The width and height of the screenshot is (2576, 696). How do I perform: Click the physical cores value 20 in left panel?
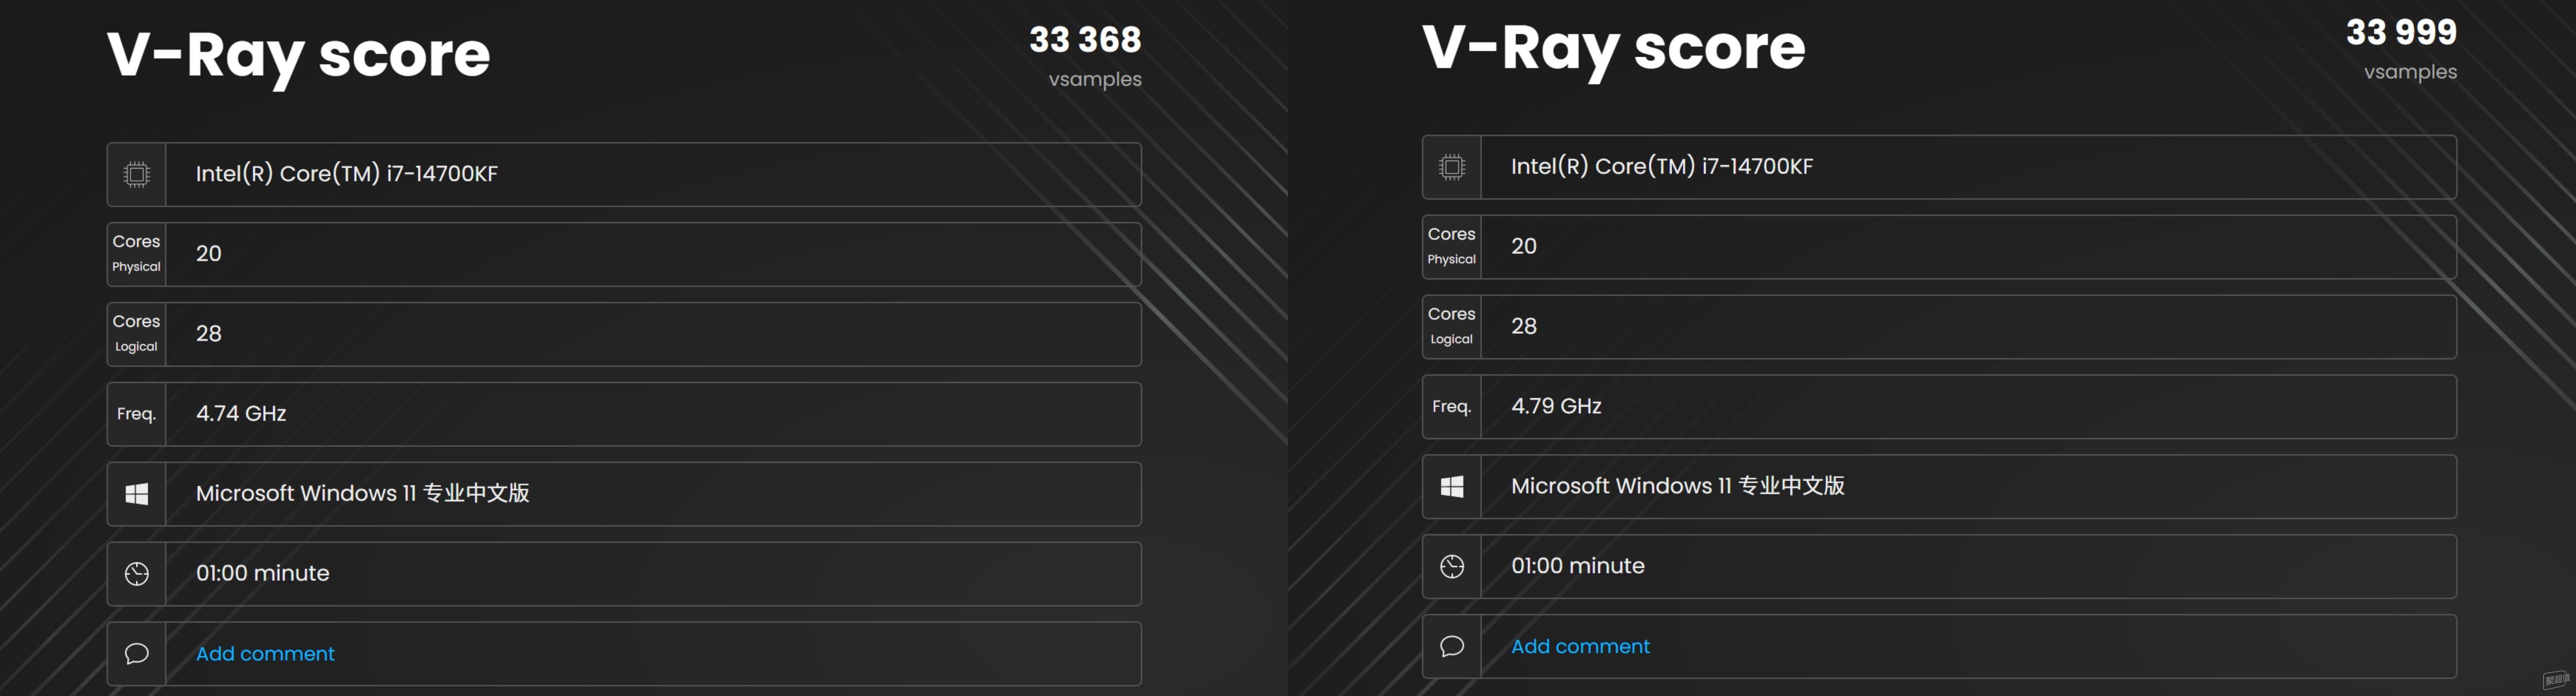pos(208,254)
